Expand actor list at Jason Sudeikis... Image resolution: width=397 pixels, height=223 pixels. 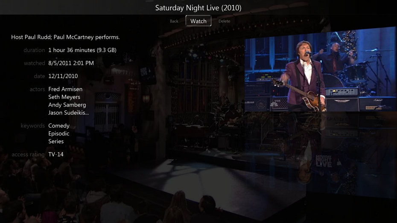pyautogui.click(x=69, y=113)
